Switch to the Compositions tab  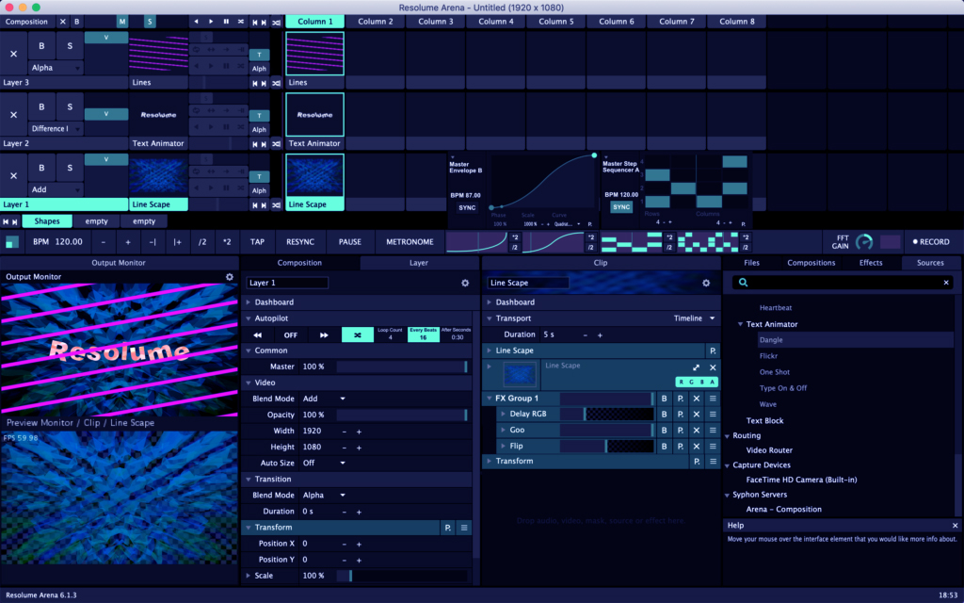[x=811, y=263]
